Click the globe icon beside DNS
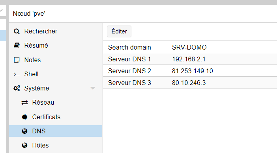 click(x=24, y=131)
